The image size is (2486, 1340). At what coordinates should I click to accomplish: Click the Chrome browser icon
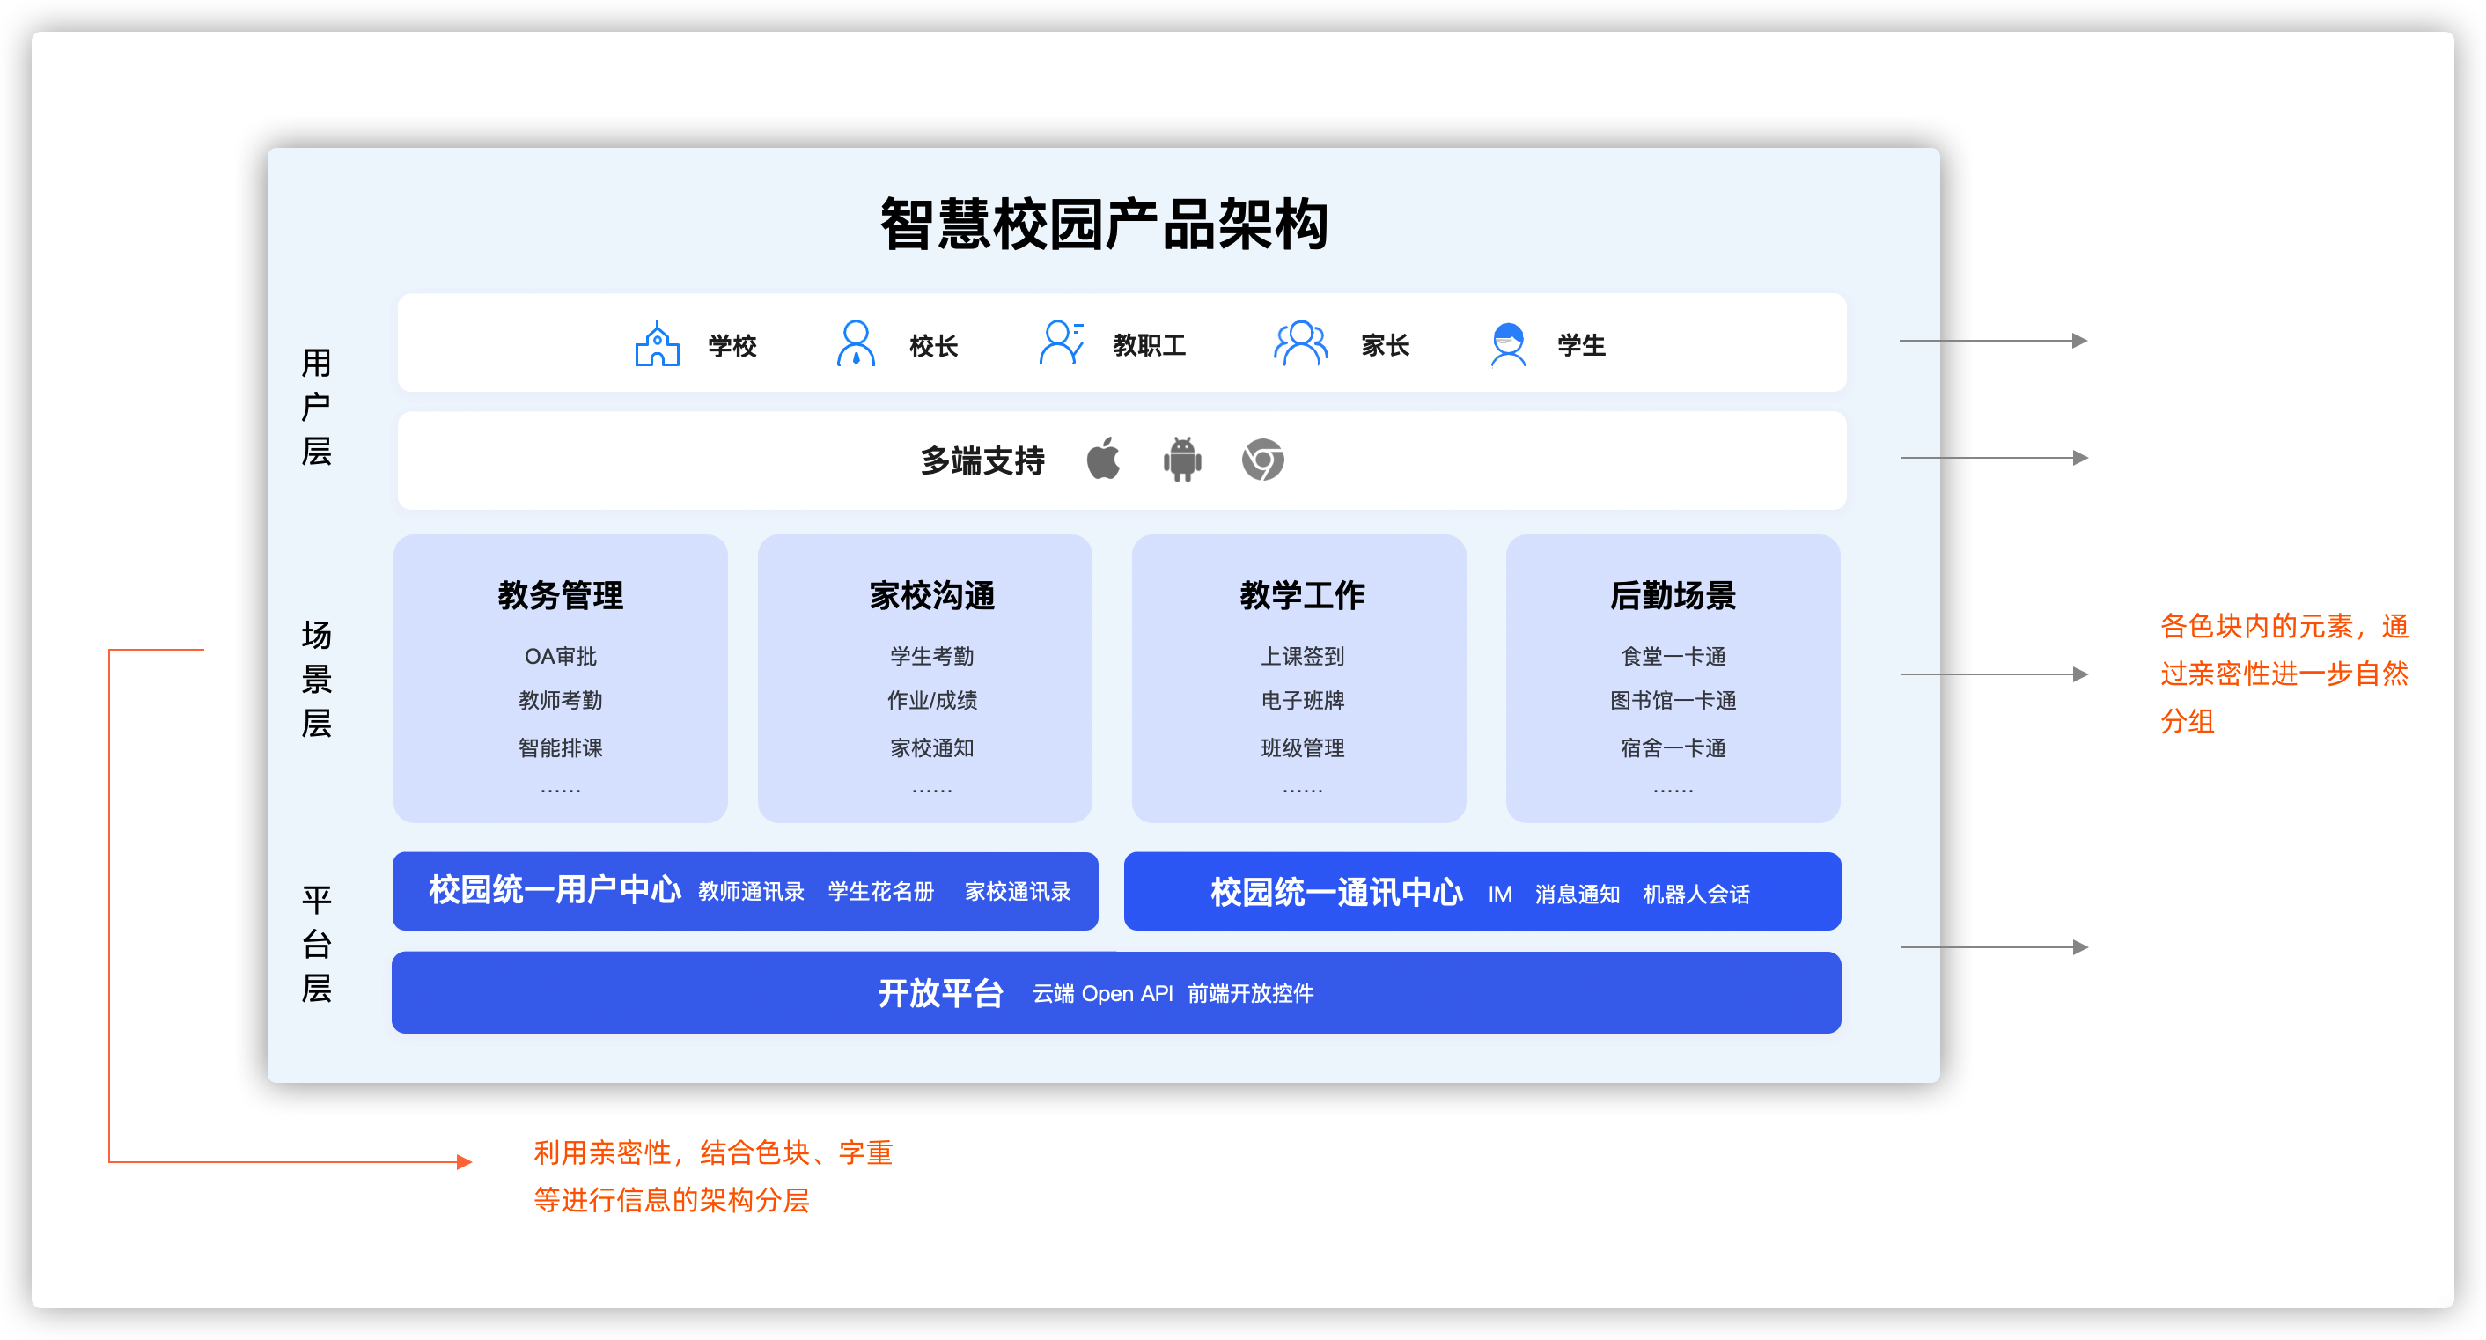1262,460
